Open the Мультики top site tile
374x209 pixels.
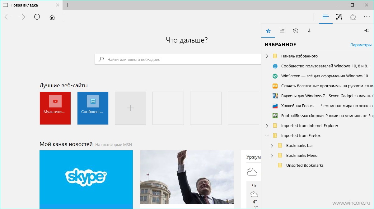point(55,108)
